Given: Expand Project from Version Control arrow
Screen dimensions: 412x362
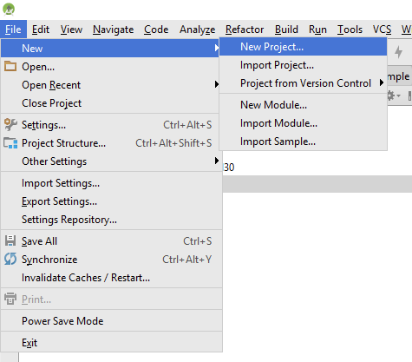Looking at the screenshot, I should (382, 82).
